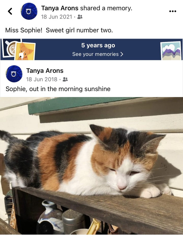Open Tanya Arons name on the 2018 post
Screen dimensions: 183x235
click(45, 71)
